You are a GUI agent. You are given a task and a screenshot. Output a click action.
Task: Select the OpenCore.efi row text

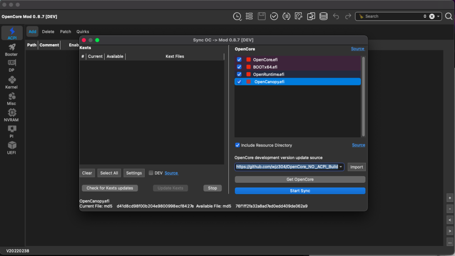(x=265, y=60)
